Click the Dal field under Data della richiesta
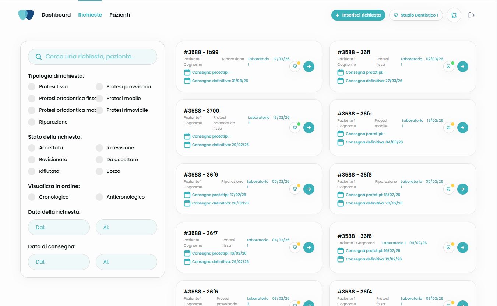Screen dimensions: 497x306 point(59,227)
